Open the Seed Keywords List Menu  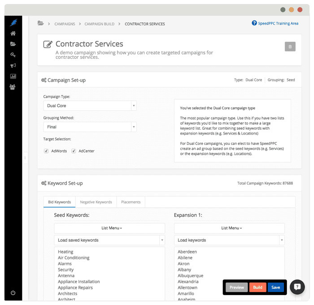tap(112, 228)
